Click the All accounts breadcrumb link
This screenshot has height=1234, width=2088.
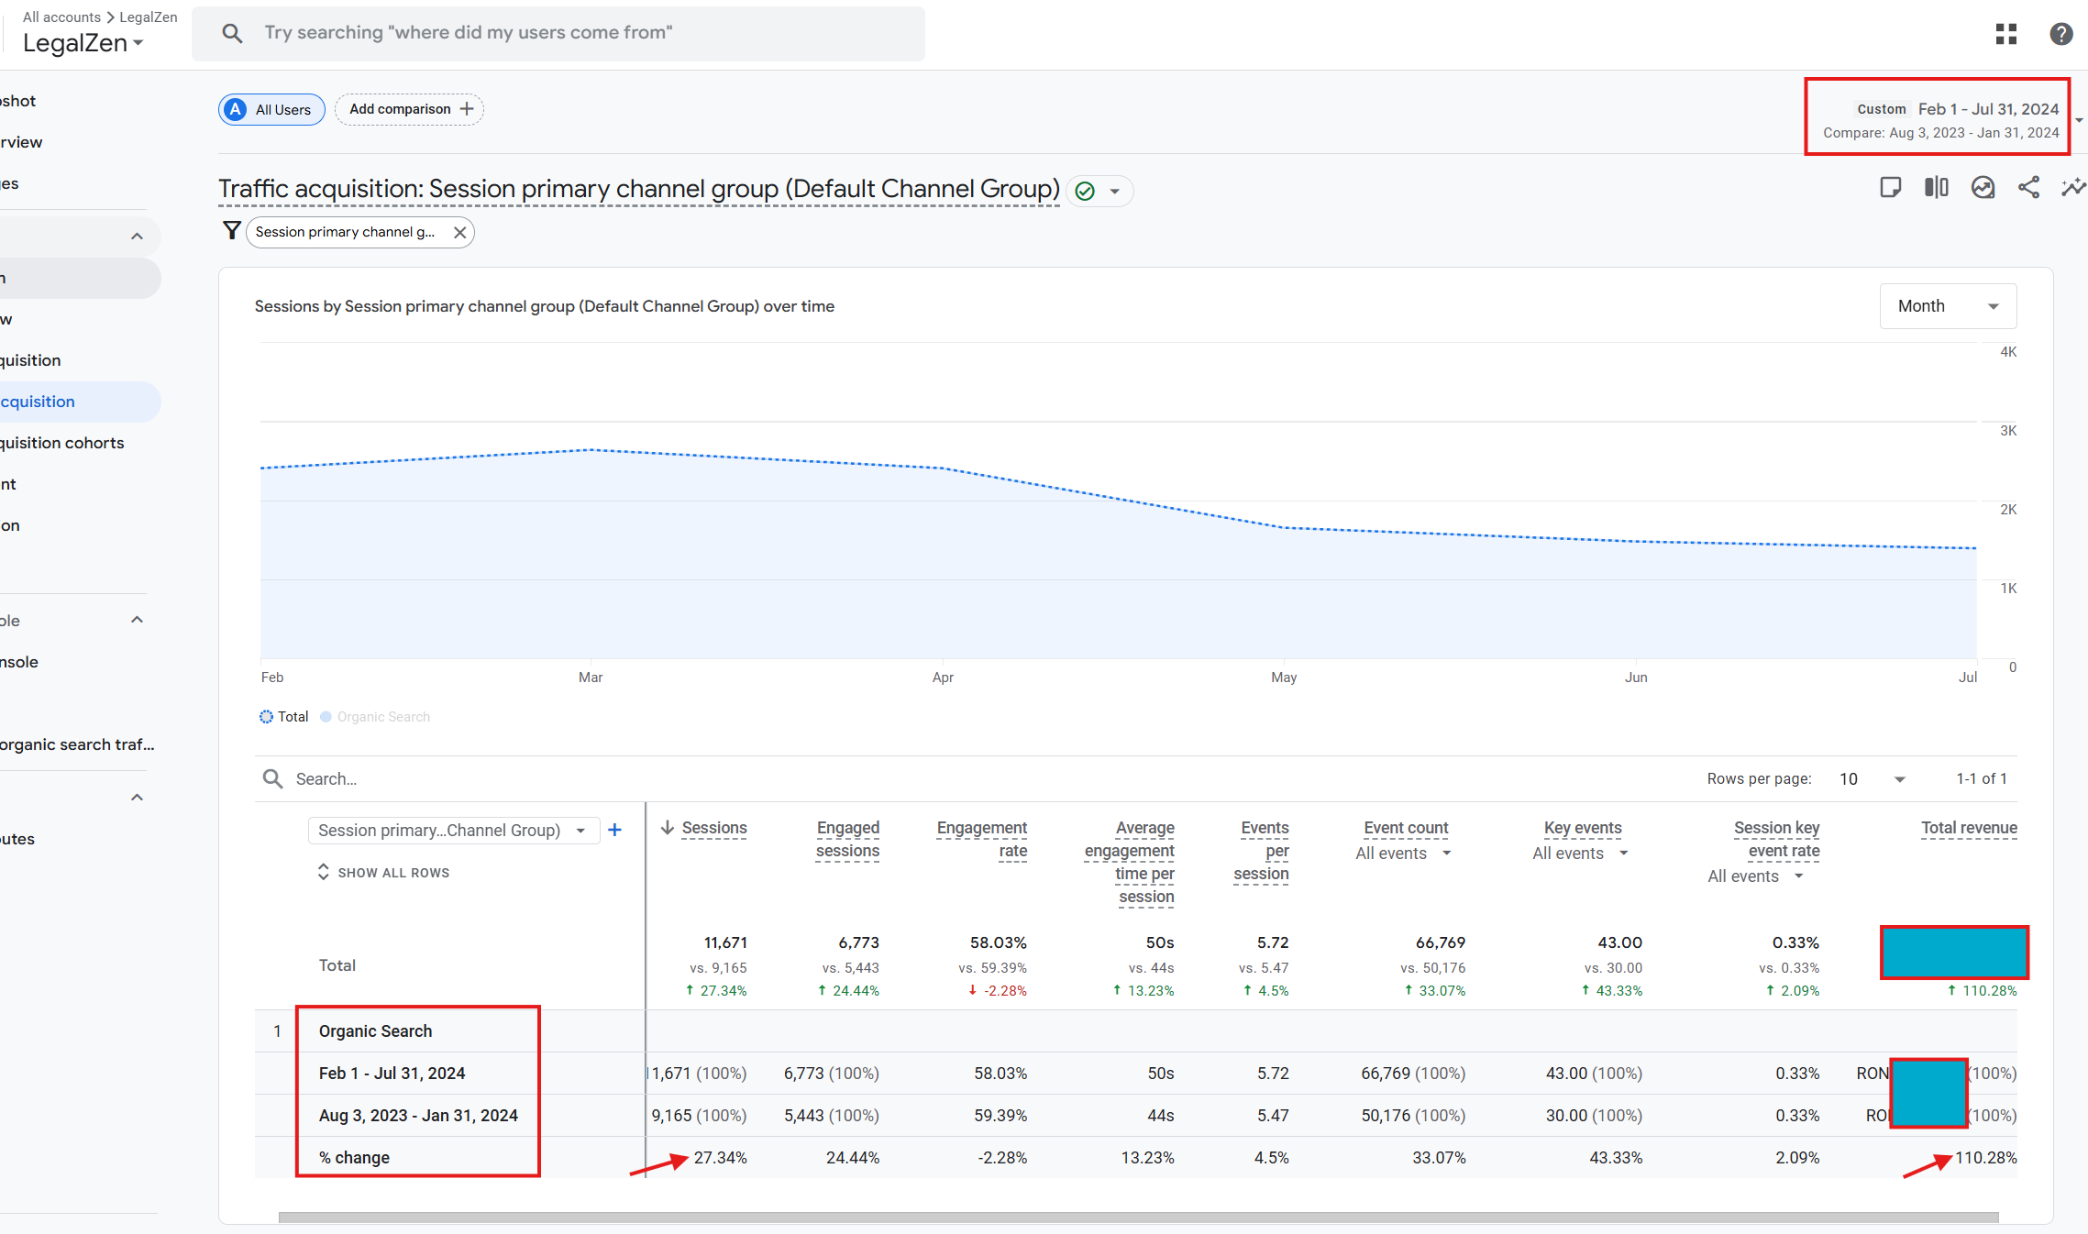coord(61,17)
